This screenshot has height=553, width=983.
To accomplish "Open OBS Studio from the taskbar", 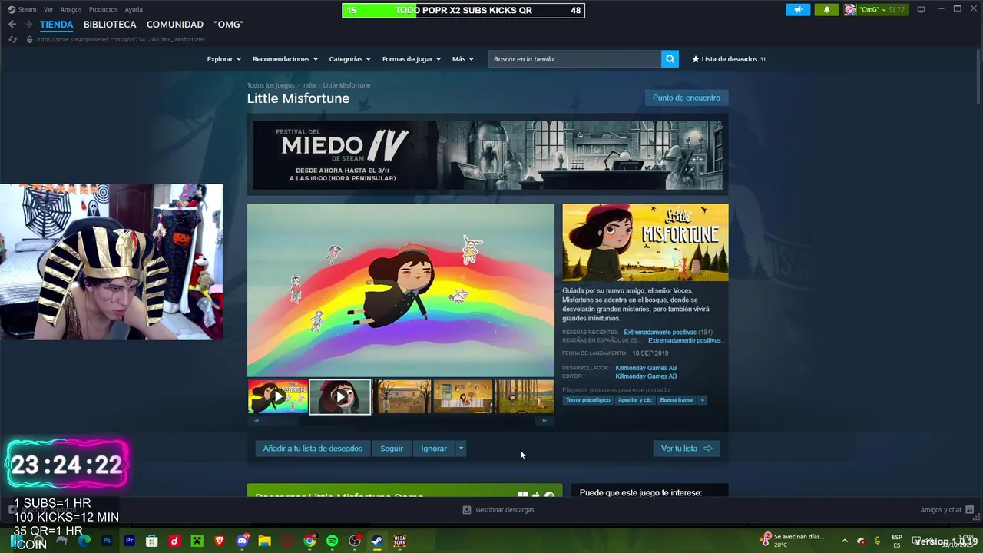I will [x=355, y=541].
